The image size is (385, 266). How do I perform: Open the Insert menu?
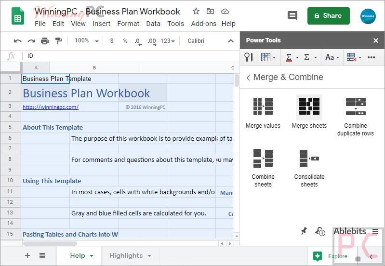click(101, 24)
